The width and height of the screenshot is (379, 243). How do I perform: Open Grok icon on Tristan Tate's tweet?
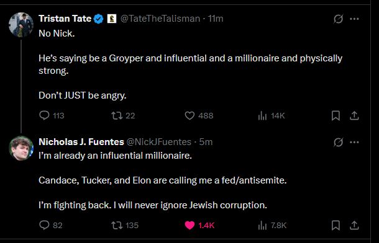pos(338,19)
